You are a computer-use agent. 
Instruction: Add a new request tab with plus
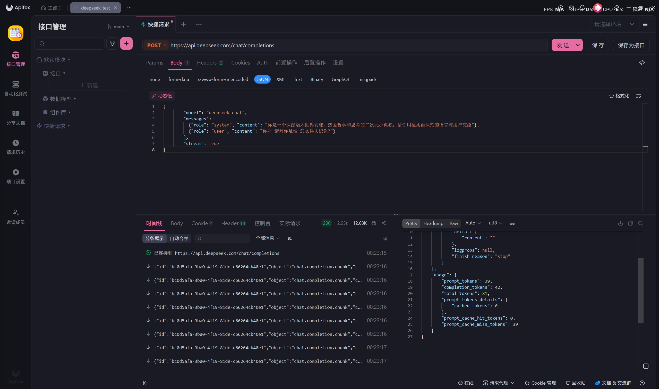(183, 24)
